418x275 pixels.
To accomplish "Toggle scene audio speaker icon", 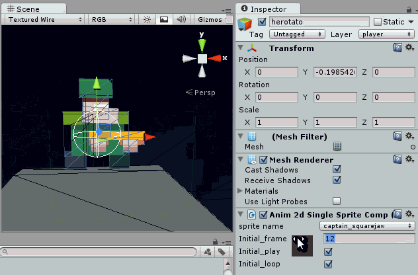I will (181, 19).
